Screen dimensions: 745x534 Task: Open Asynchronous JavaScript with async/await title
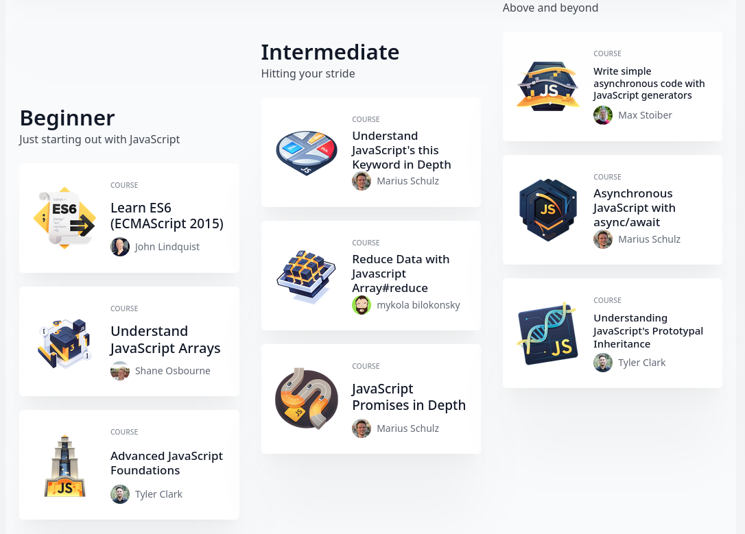pyautogui.click(x=634, y=208)
